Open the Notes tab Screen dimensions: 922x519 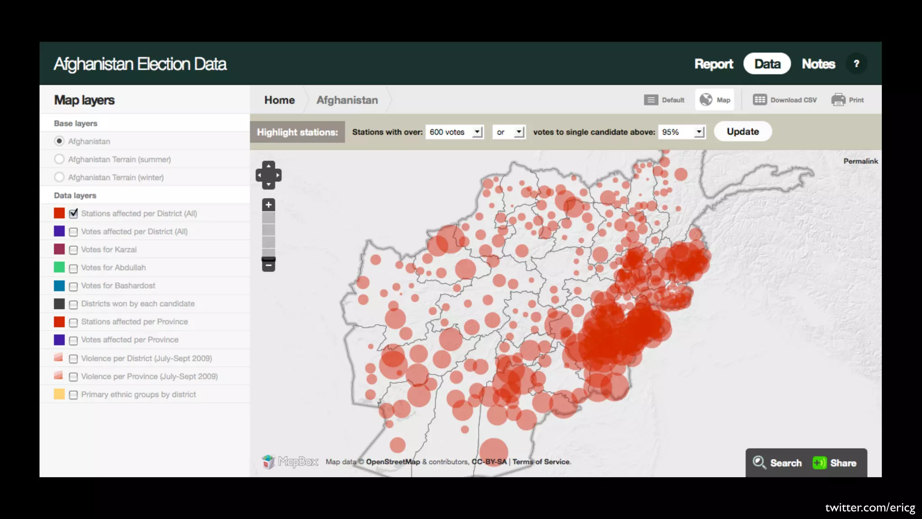click(818, 64)
